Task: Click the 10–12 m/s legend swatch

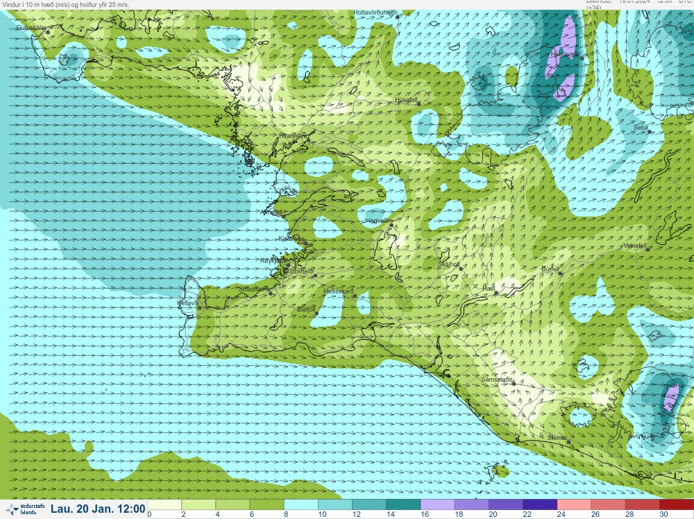Action: tap(335, 505)
